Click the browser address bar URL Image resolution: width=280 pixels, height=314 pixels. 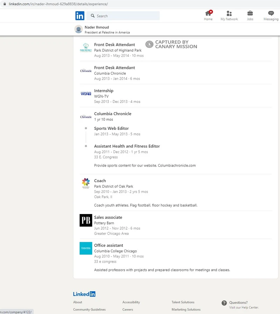(58, 4)
